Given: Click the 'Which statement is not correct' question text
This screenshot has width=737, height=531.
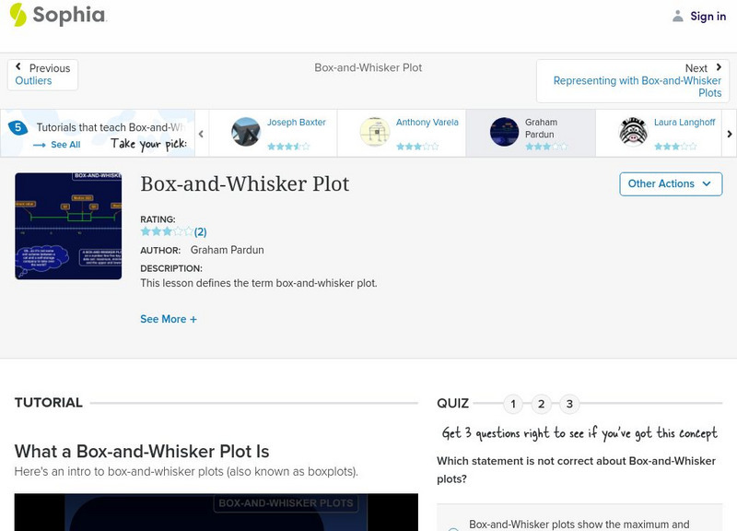Looking at the screenshot, I should point(577,470).
